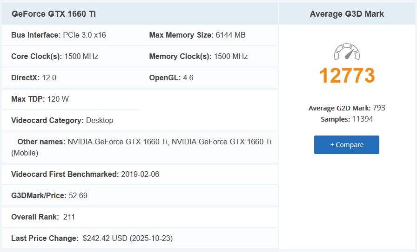Image resolution: width=417 pixels, height=252 pixels.
Task: Select the Average G2D Mark value 793
Action: (x=379, y=108)
